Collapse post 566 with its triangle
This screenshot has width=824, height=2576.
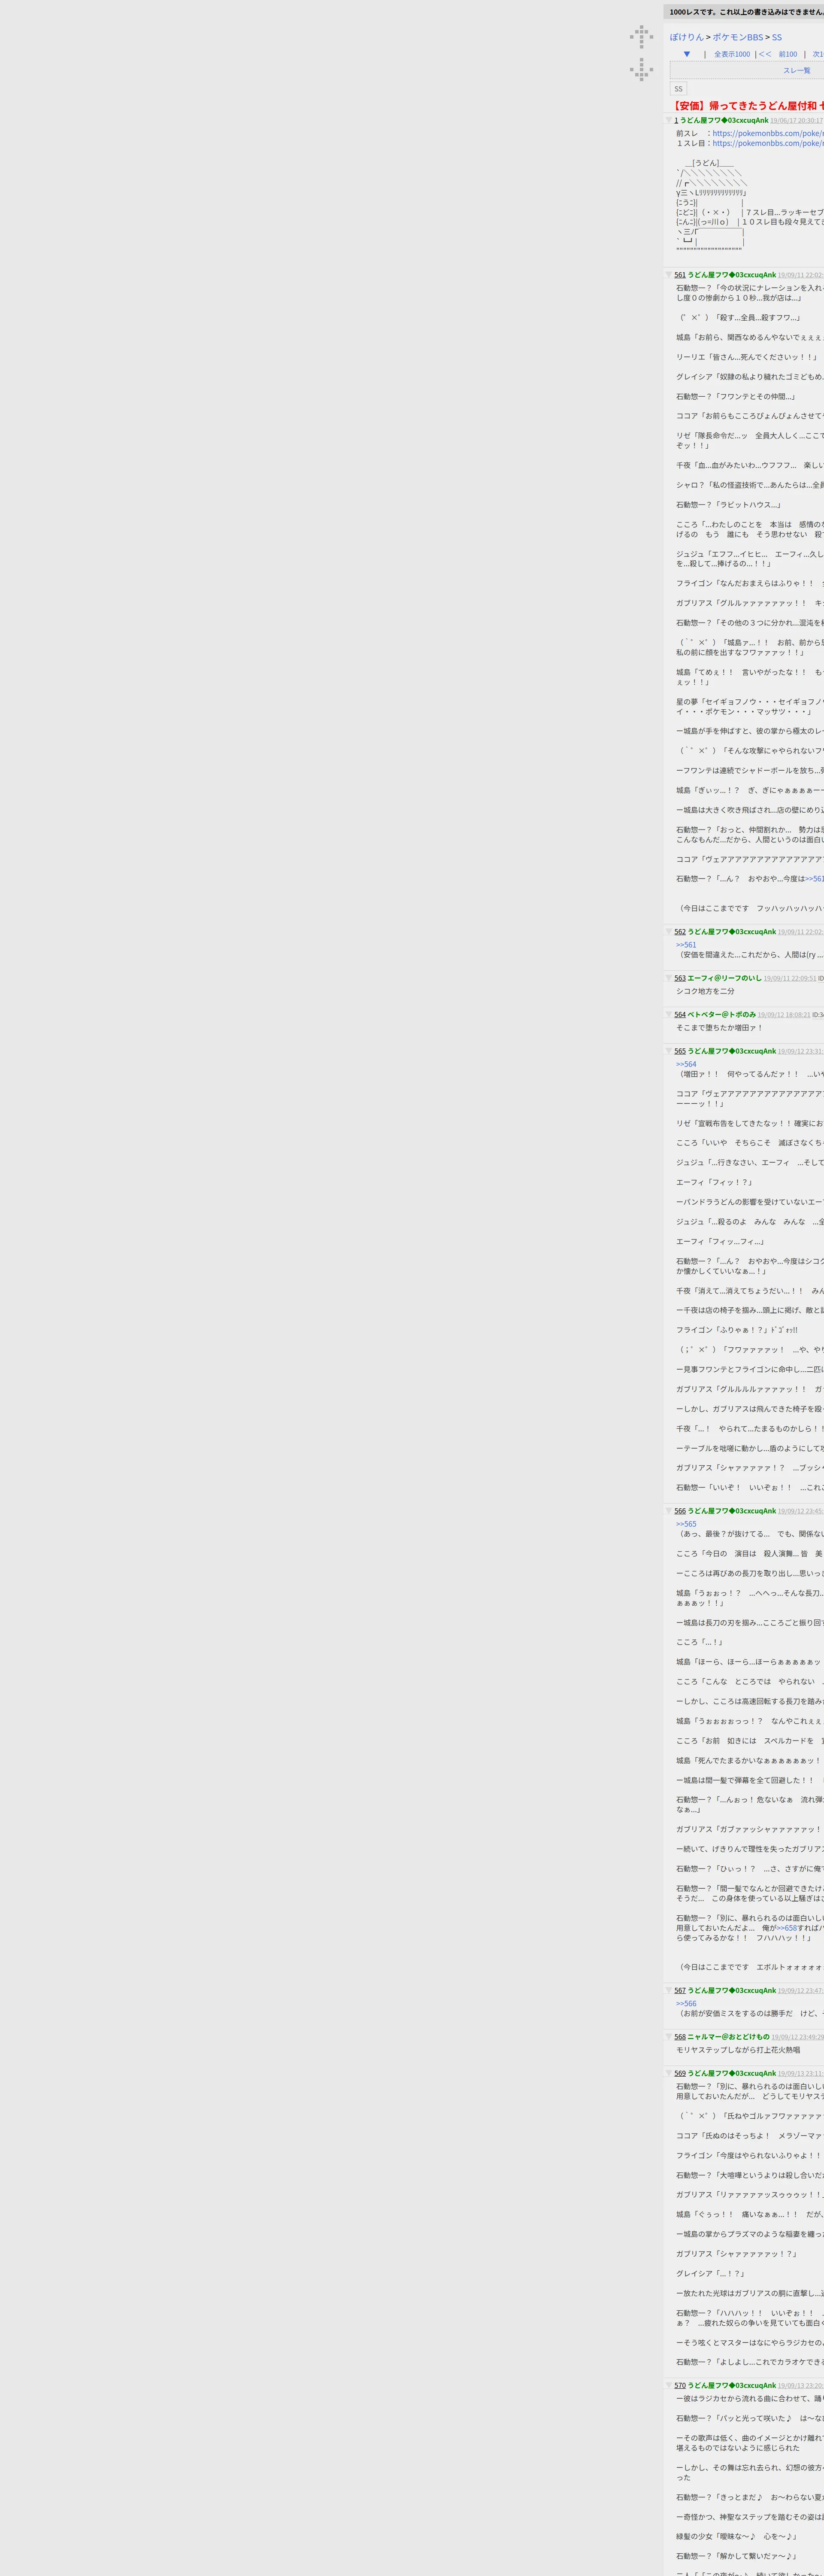[669, 1511]
